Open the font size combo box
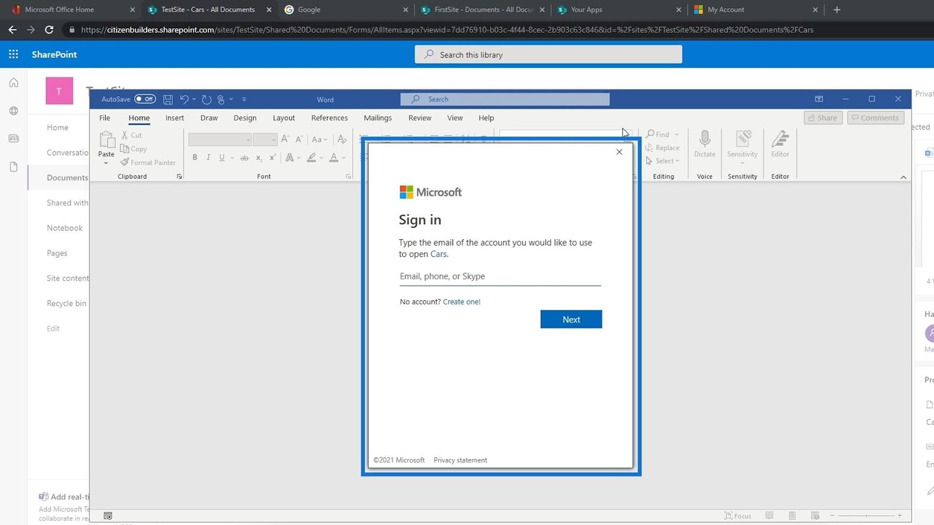The image size is (934, 525). tap(265, 139)
